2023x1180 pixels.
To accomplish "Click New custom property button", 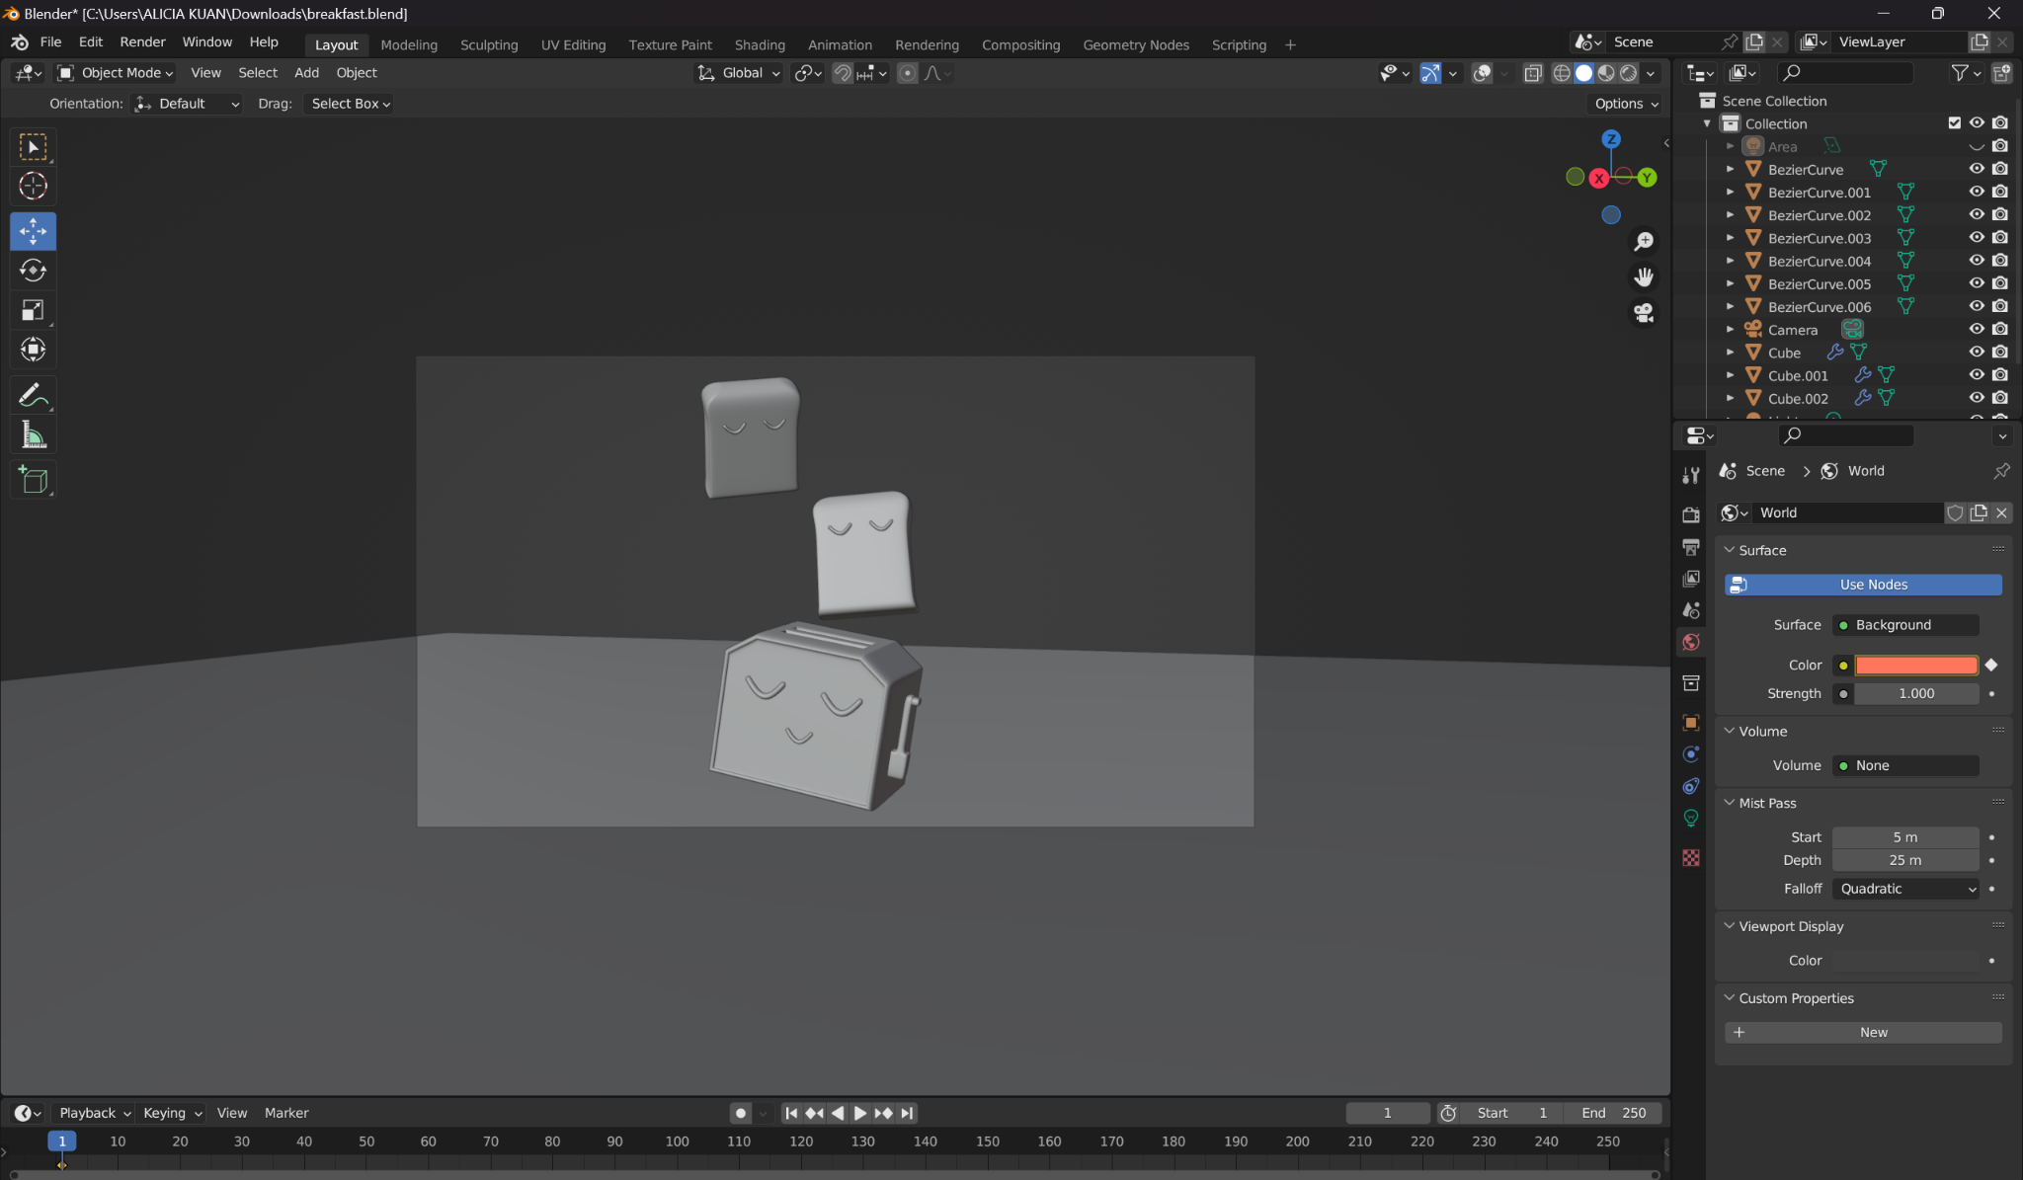I will pos(1863,1033).
